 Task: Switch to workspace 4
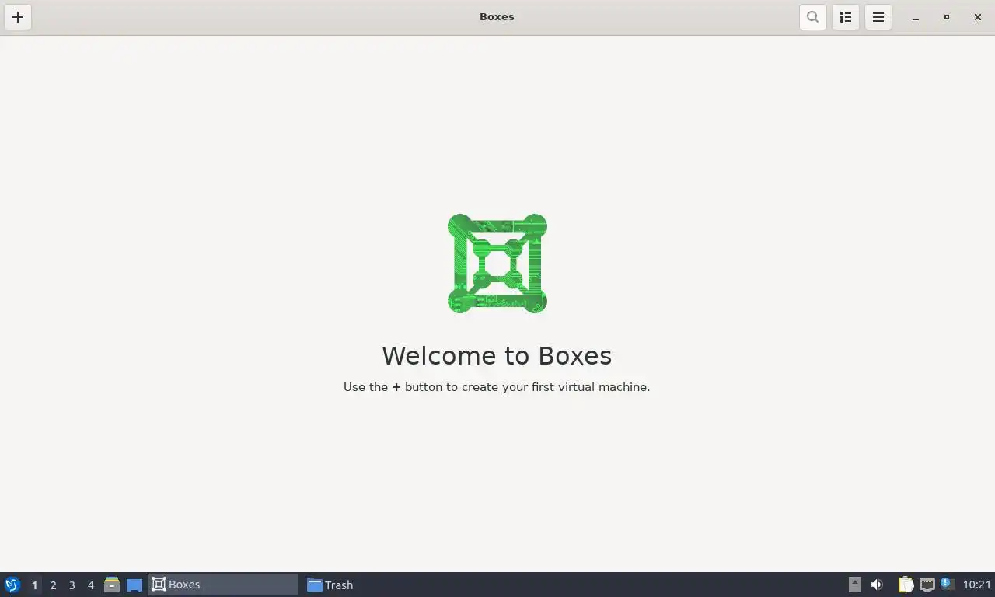coord(90,585)
